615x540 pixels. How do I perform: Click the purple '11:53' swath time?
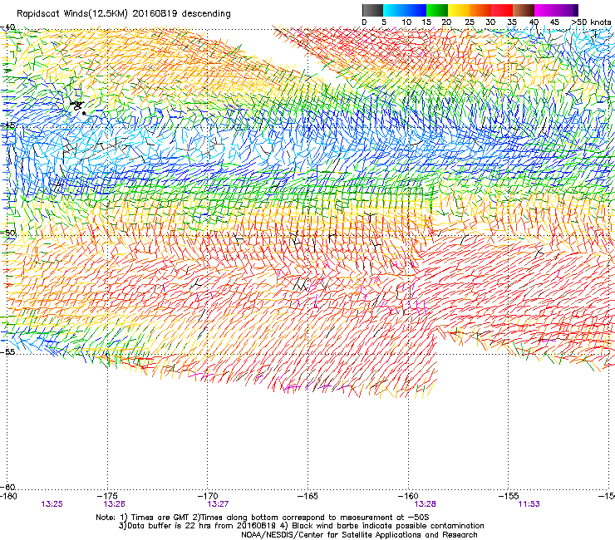tap(529, 504)
